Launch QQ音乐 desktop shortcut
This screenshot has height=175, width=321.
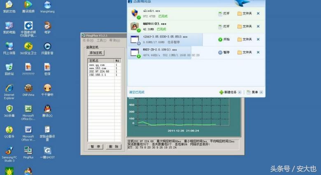pyautogui.click(x=9, y=132)
